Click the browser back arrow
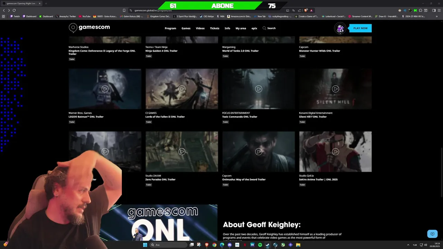The height and width of the screenshot is (249, 443). (x=4, y=10)
